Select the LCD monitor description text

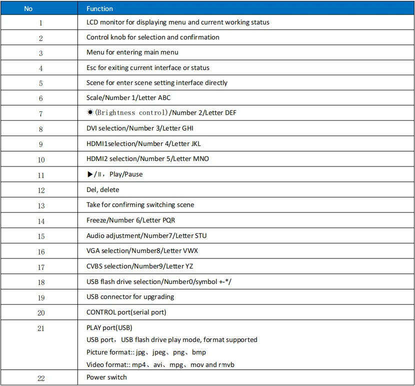point(177,22)
